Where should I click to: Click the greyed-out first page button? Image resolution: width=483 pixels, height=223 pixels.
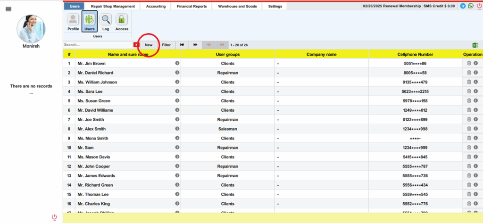point(222,45)
